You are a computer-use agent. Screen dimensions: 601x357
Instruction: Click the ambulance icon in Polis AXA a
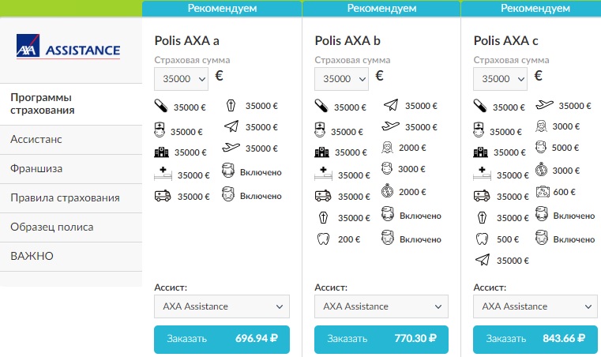160,197
